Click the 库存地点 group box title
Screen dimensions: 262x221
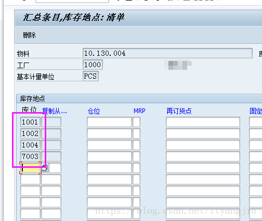[32, 99]
